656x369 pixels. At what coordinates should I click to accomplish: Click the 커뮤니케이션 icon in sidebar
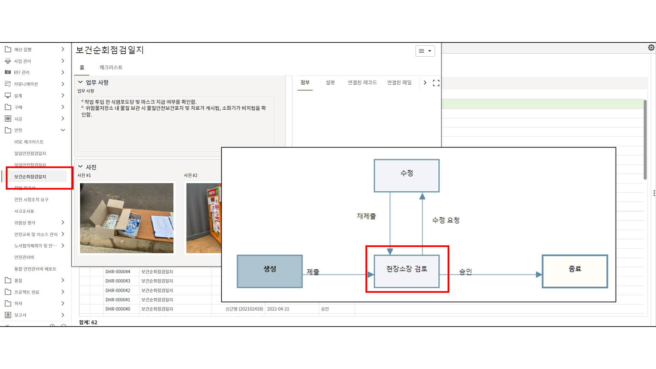(x=8, y=84)
